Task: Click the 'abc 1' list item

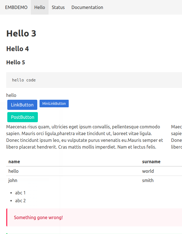Action: [x=20, y=193]
